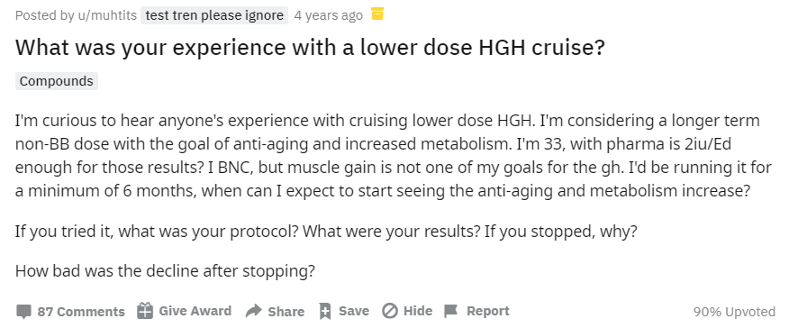
Task: Click the '4 years ago' timestamp
Action: coord(328,15)
